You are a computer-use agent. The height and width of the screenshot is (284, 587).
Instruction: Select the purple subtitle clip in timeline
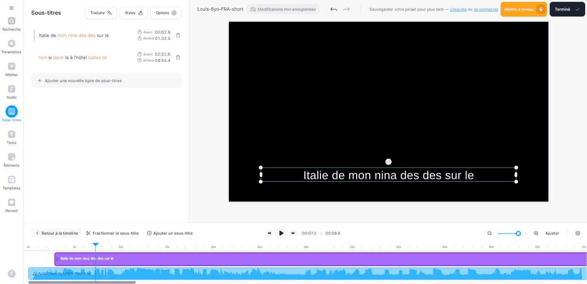click(x=321, y=259)
